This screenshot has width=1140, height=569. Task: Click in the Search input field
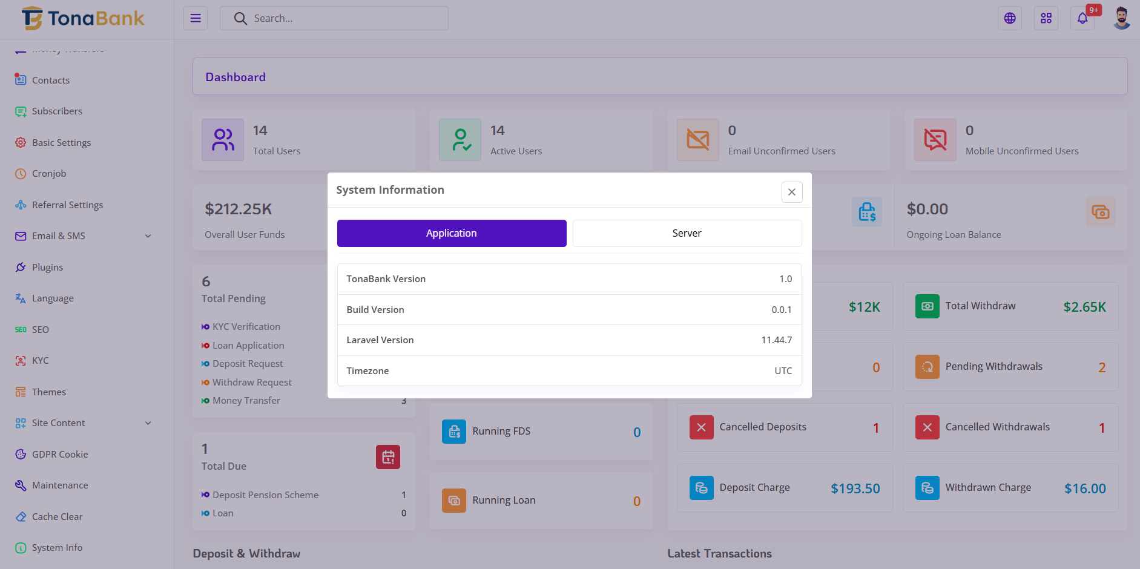pyautogui.click(x=345, y=18)
